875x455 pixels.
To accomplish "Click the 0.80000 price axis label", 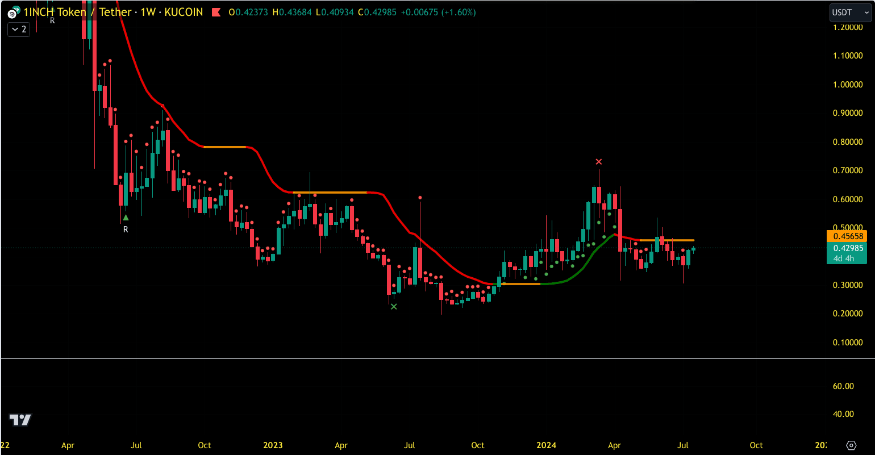I will (847, 142).
